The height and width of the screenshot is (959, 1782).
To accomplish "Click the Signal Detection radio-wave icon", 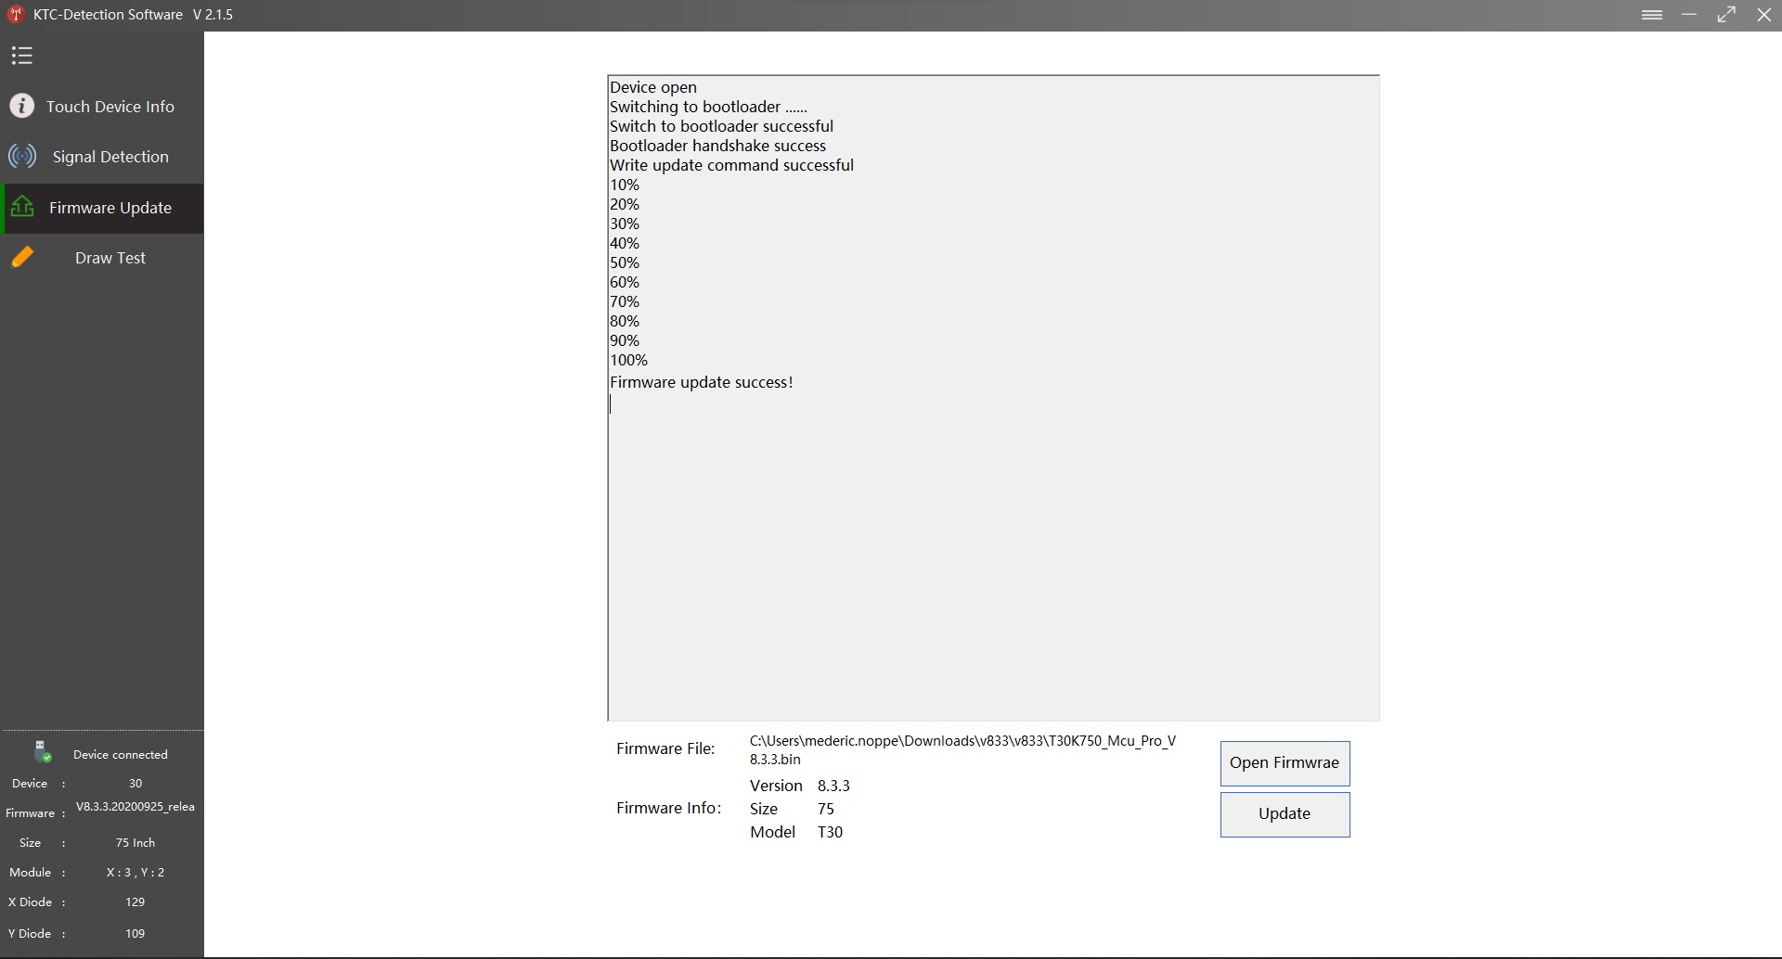I will point(22,156).
